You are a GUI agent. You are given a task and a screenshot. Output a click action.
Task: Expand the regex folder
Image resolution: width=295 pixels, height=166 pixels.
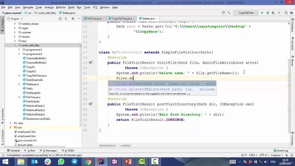coord(15,28)
